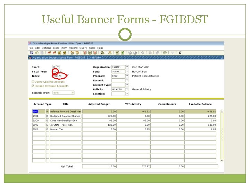Click the icon at right end of blue form title bar

[x=222, y=57]
